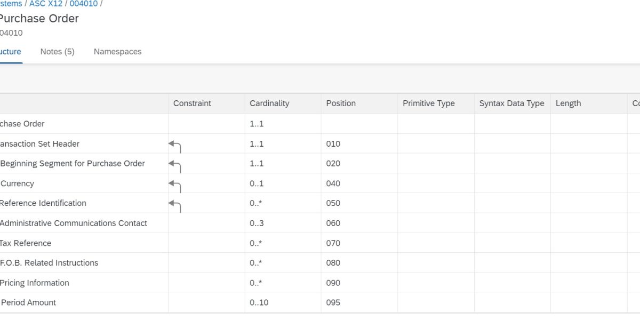640x320 pixels.
Task: Select the Pricing Information row
Action: [x=35, y=283]
